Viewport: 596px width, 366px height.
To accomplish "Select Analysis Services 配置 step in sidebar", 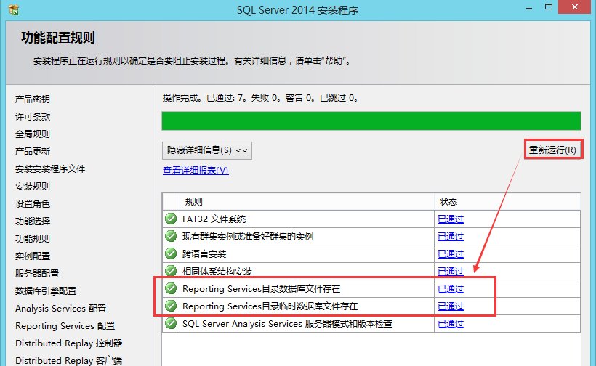I will point(61,309).
